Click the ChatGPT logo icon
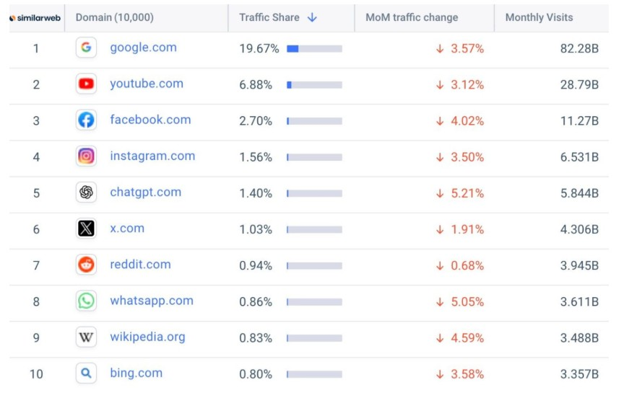This screenshot has width=637, height=398. click(x=86, y=193)
